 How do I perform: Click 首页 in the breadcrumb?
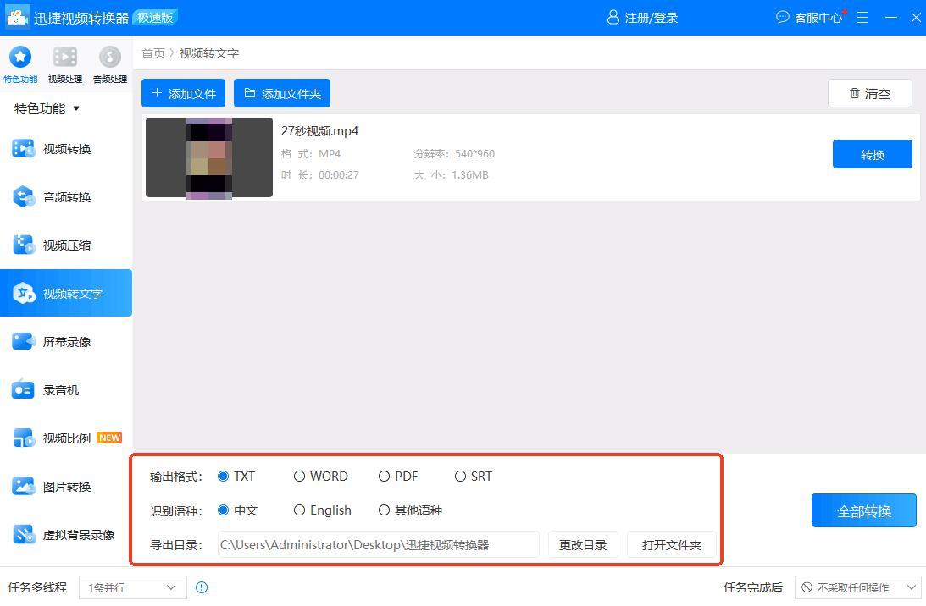(x=152, y=53)
